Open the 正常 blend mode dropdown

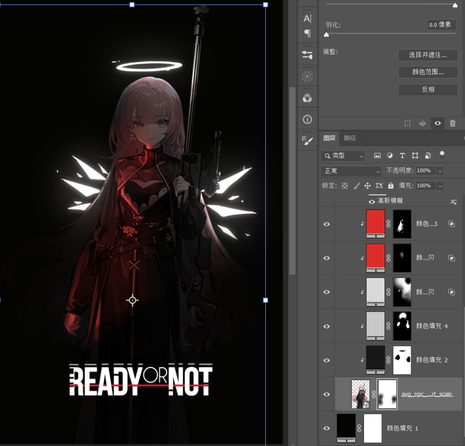coord(351,171)
